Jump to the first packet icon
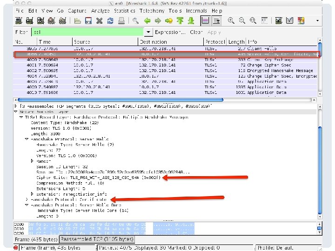Image resolution: width=335 pixels, height=251 pixels. [x=180, y=21]
